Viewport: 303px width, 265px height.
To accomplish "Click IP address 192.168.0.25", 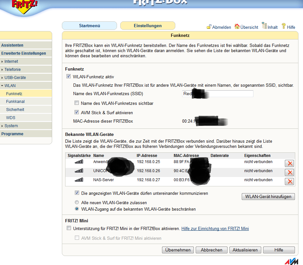I will pos(148,162).
